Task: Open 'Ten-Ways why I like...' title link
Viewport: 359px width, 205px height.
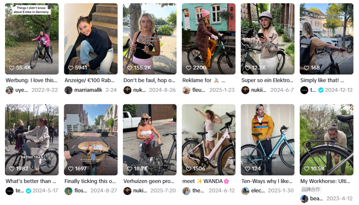Action: click(x=267, y=181)
